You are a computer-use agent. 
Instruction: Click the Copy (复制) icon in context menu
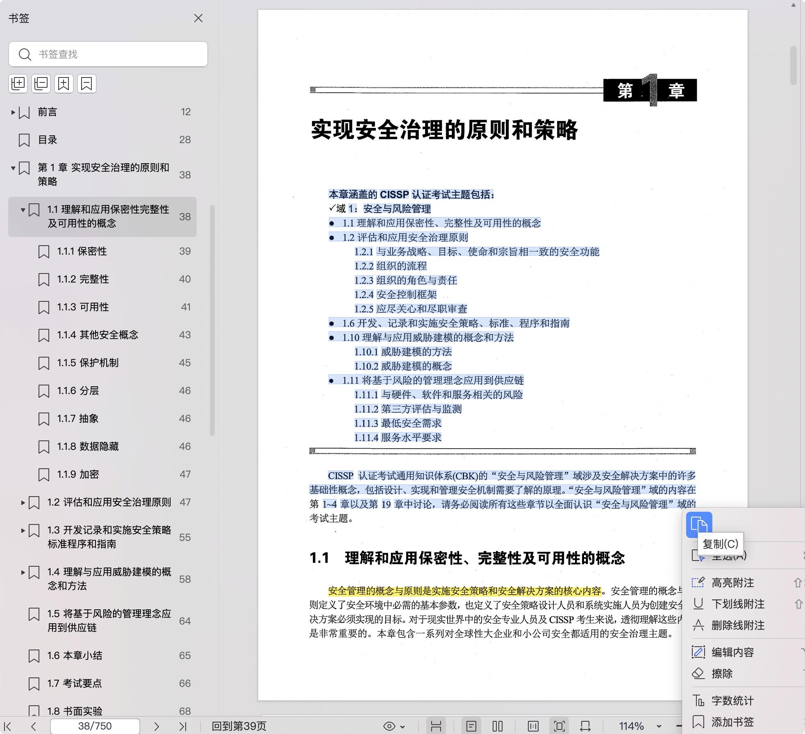point(699,524)
